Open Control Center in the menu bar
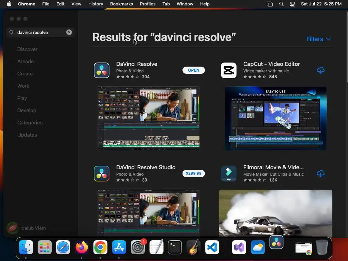 click(293, 4)
